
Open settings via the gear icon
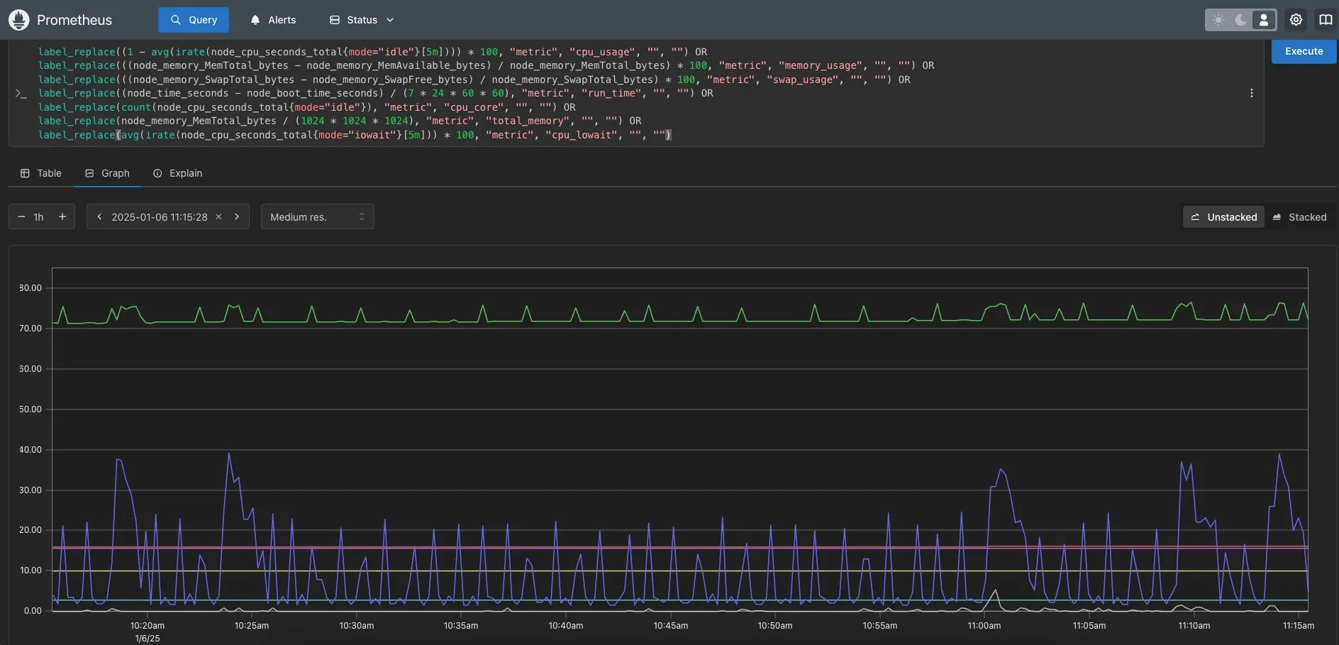click(1296, 20)
